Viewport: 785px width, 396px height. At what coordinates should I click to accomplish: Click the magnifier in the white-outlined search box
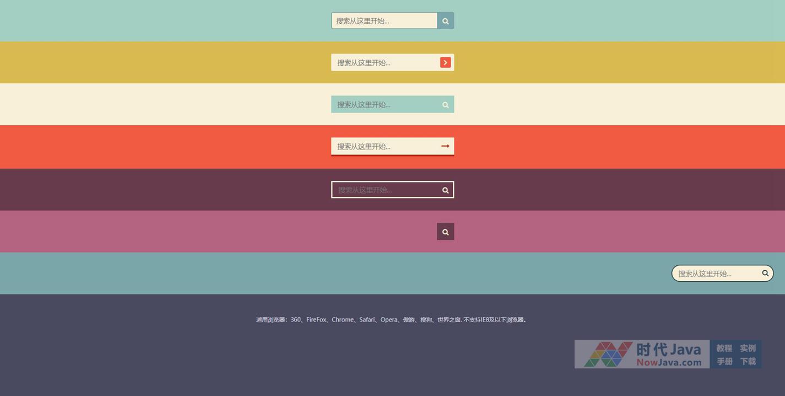445,190
